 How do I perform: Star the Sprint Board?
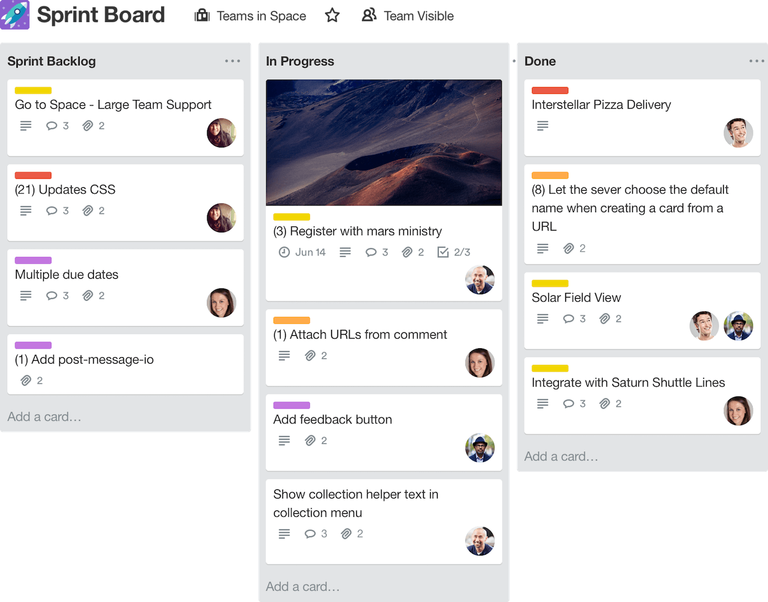point(332,15)
